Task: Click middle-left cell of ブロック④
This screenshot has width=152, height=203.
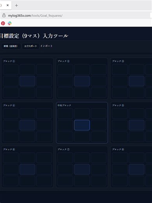Action: pyautogui.click(x=11, y=125)
